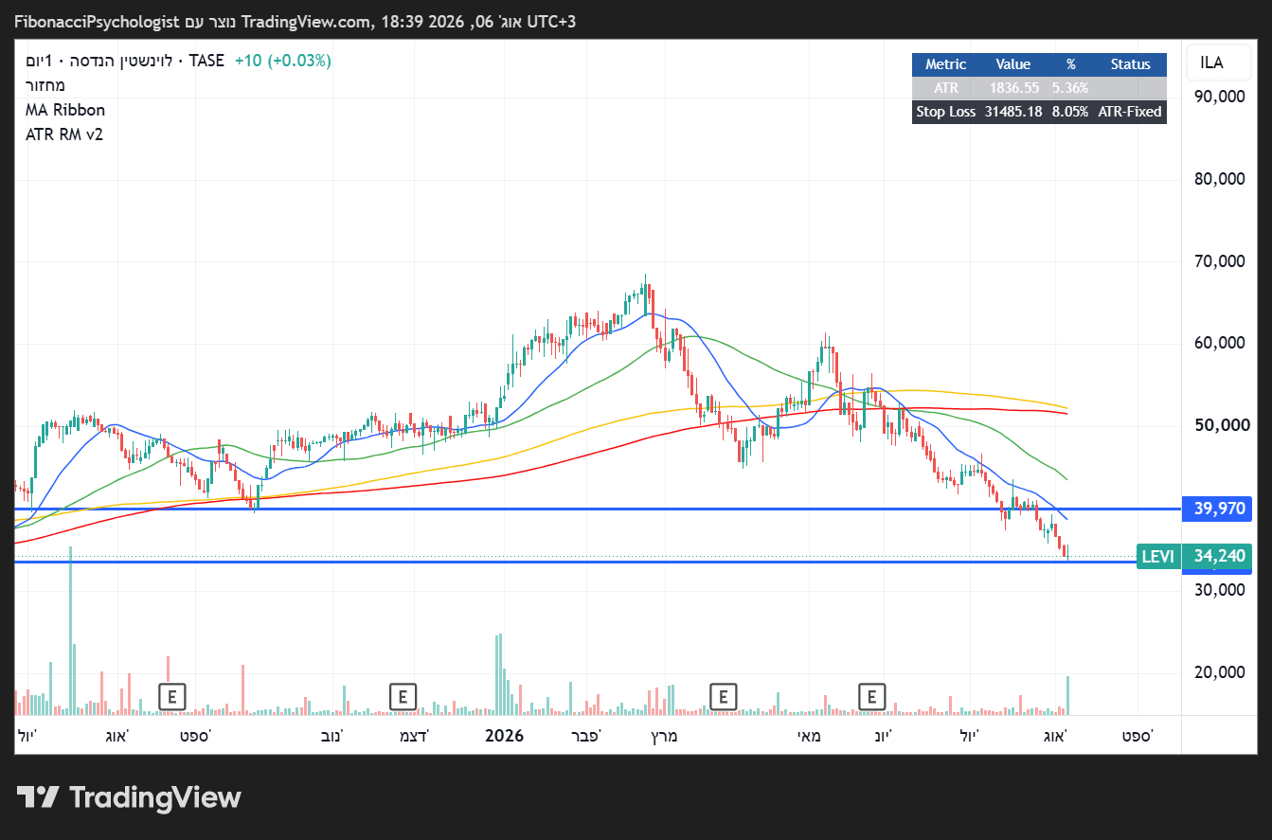This screenshot has width=1272, height=840.
Task: Select the ATR-Fixed status cell
Action: click(1130, 112)
